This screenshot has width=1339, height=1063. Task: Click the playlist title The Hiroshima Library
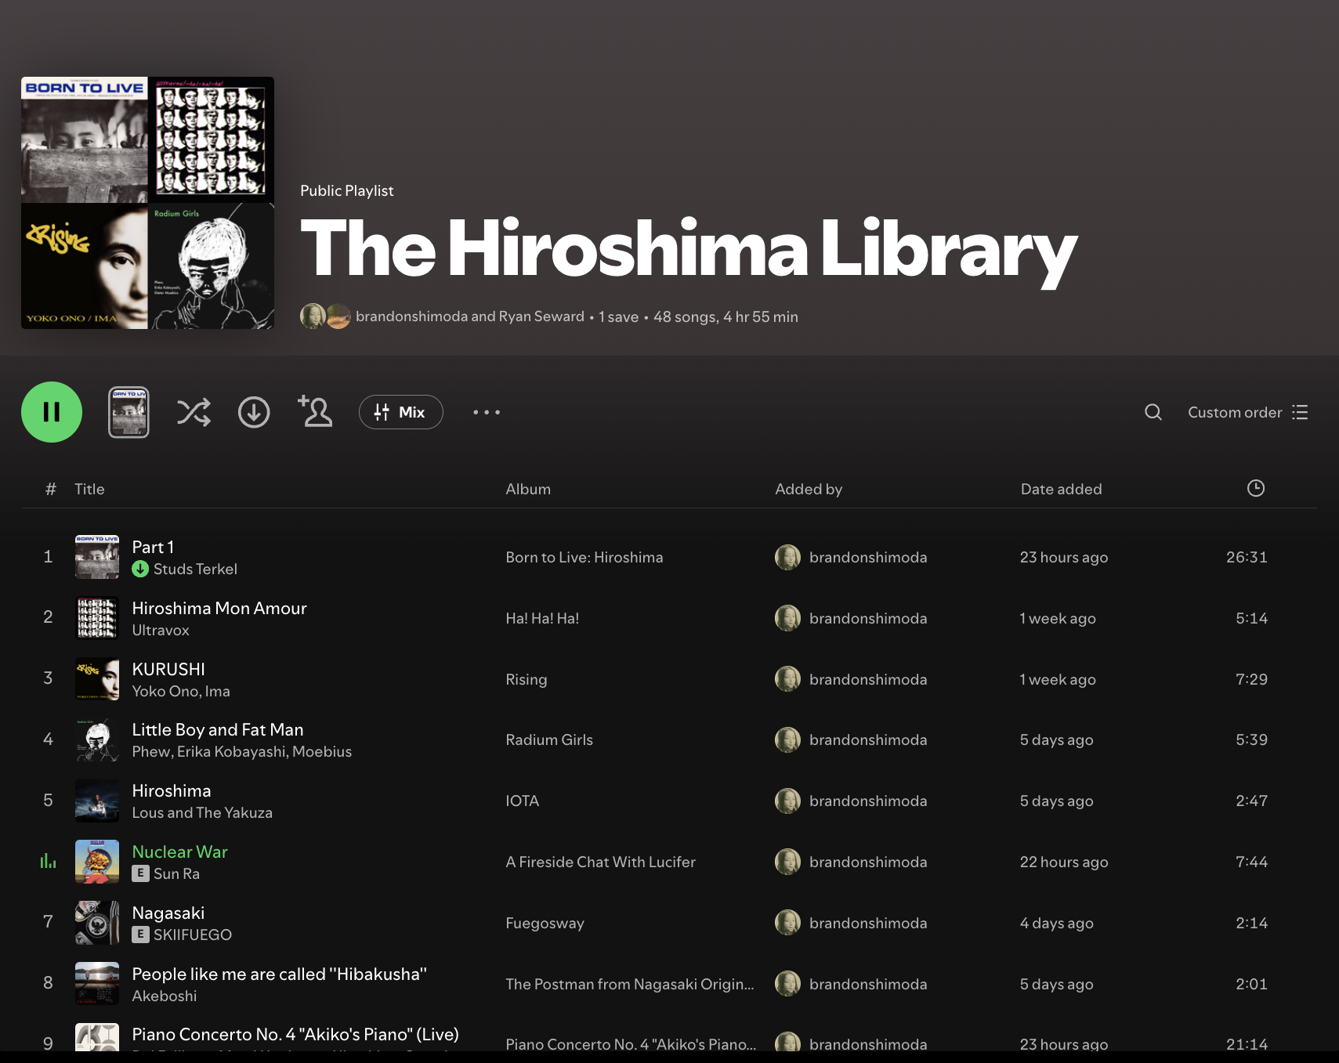[x=689, y=249]
